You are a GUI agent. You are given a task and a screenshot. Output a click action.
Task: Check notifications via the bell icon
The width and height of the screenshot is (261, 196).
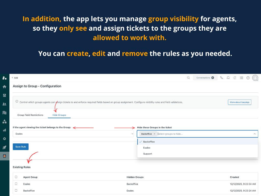[228, 78]
